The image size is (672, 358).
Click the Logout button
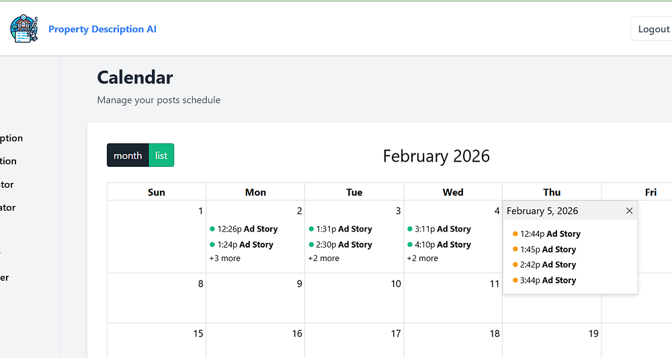(x=653, y=29)
